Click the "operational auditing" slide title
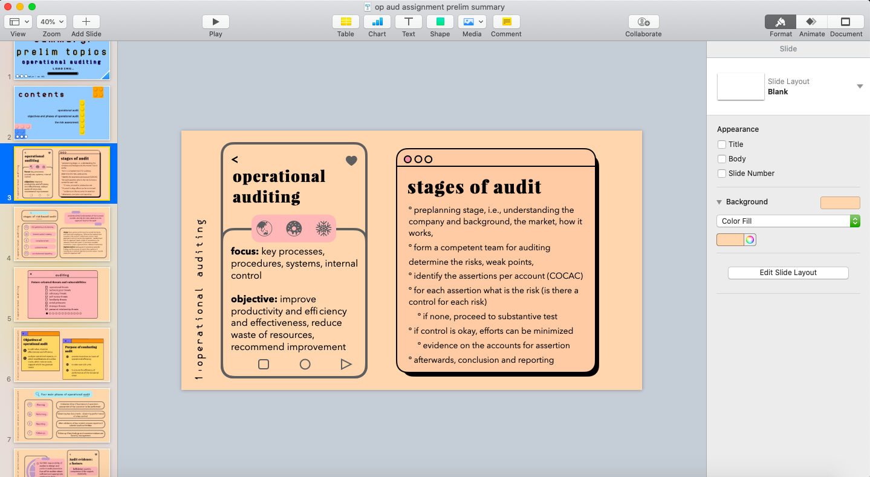The height and width of the screenshot is (477, 870). [279, 186]
